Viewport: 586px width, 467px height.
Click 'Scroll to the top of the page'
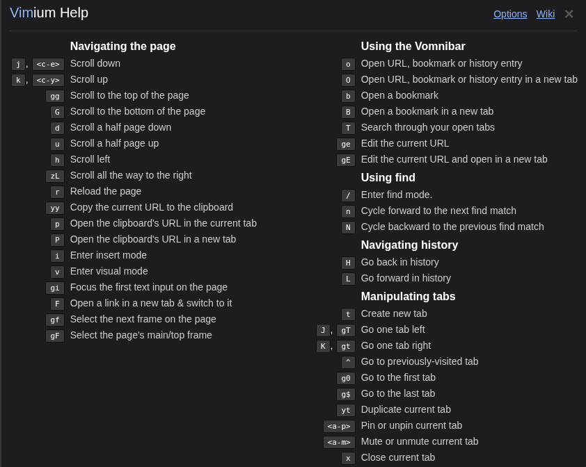129,96
